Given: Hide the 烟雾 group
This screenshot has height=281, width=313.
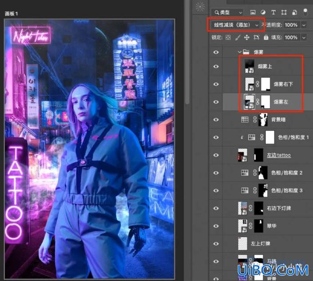Looking at the screenshot, I should [216, 52].
